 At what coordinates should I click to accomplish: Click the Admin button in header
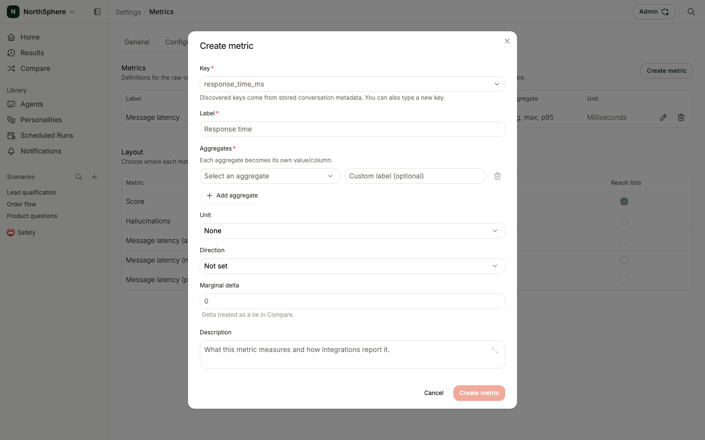pos(654,12)
